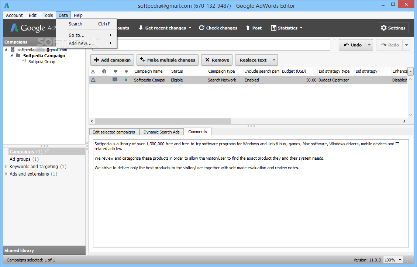The image size is (417, 267).
Task: Click the account icon beside softpedia@gmail.com
Action: coord(13,49)
